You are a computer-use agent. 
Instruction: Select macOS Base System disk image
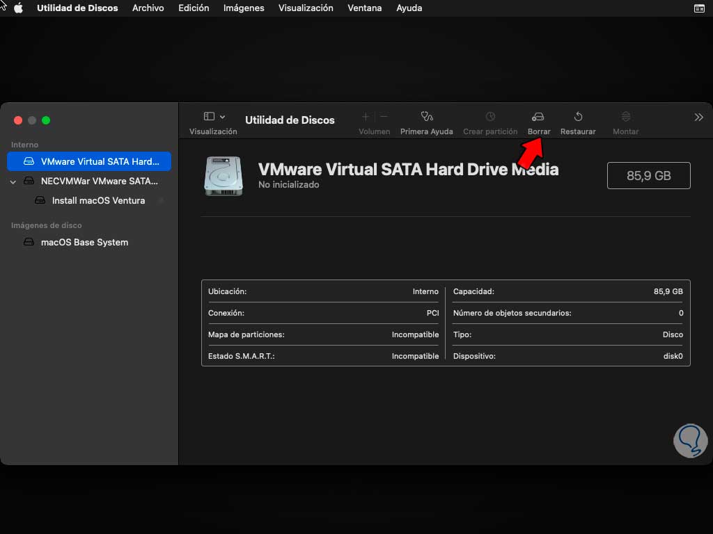84,243
